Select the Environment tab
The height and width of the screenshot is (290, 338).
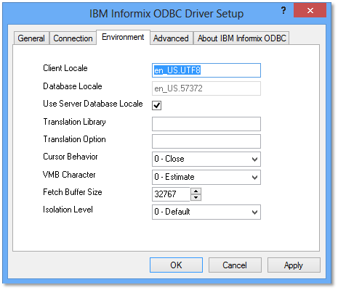point(123,37)
